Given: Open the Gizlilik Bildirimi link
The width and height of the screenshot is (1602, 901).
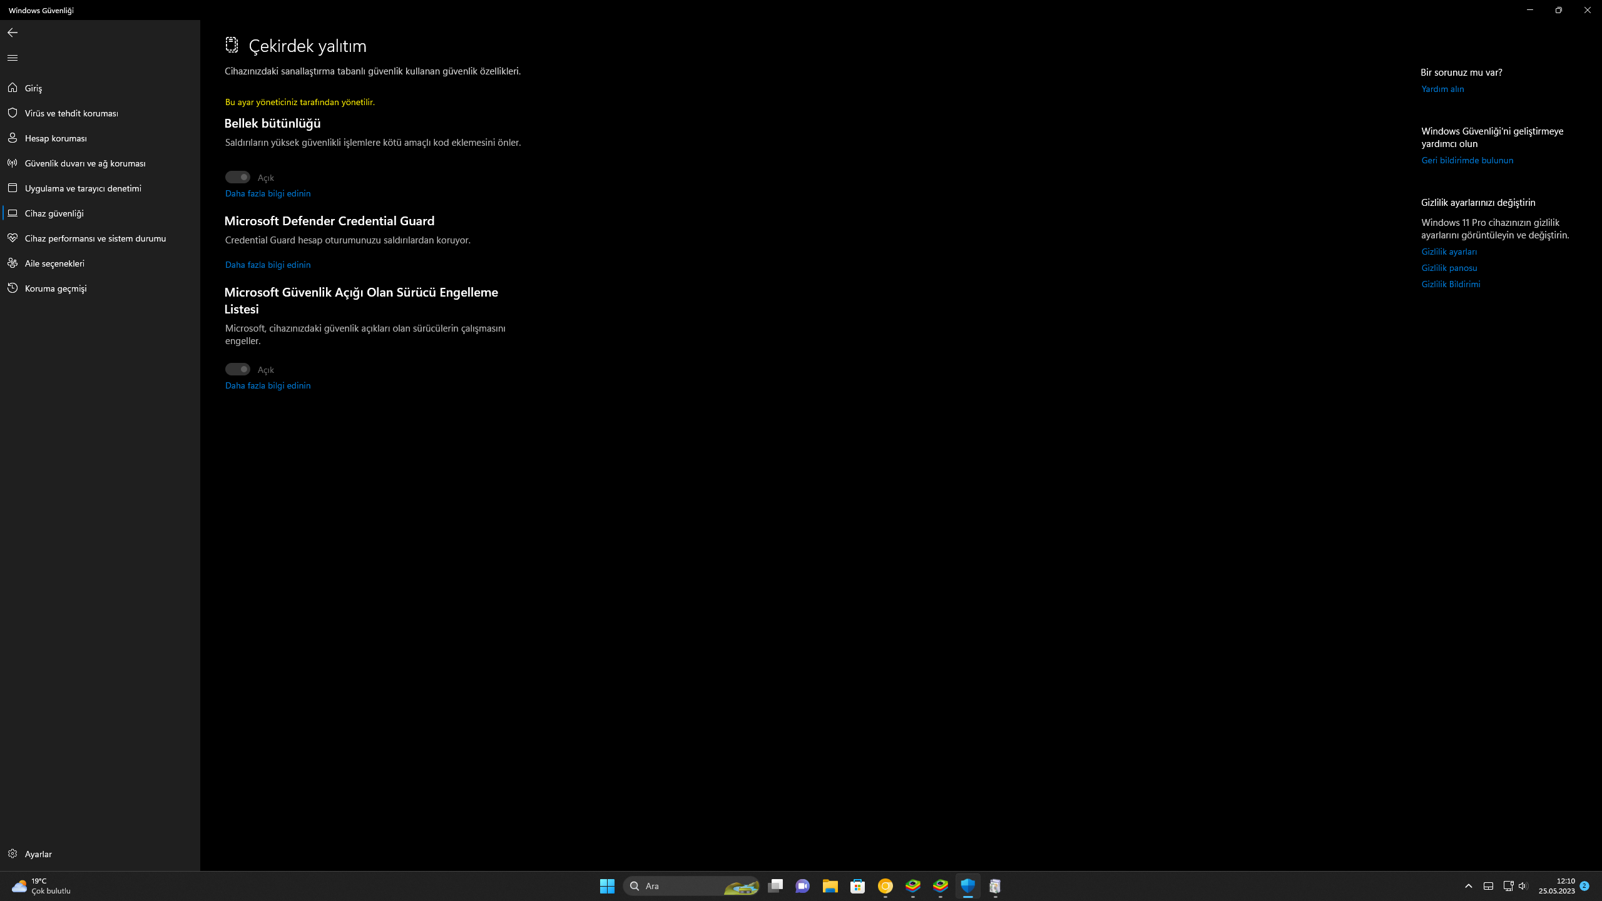Looking at the screenshot, I should 1451,284.
